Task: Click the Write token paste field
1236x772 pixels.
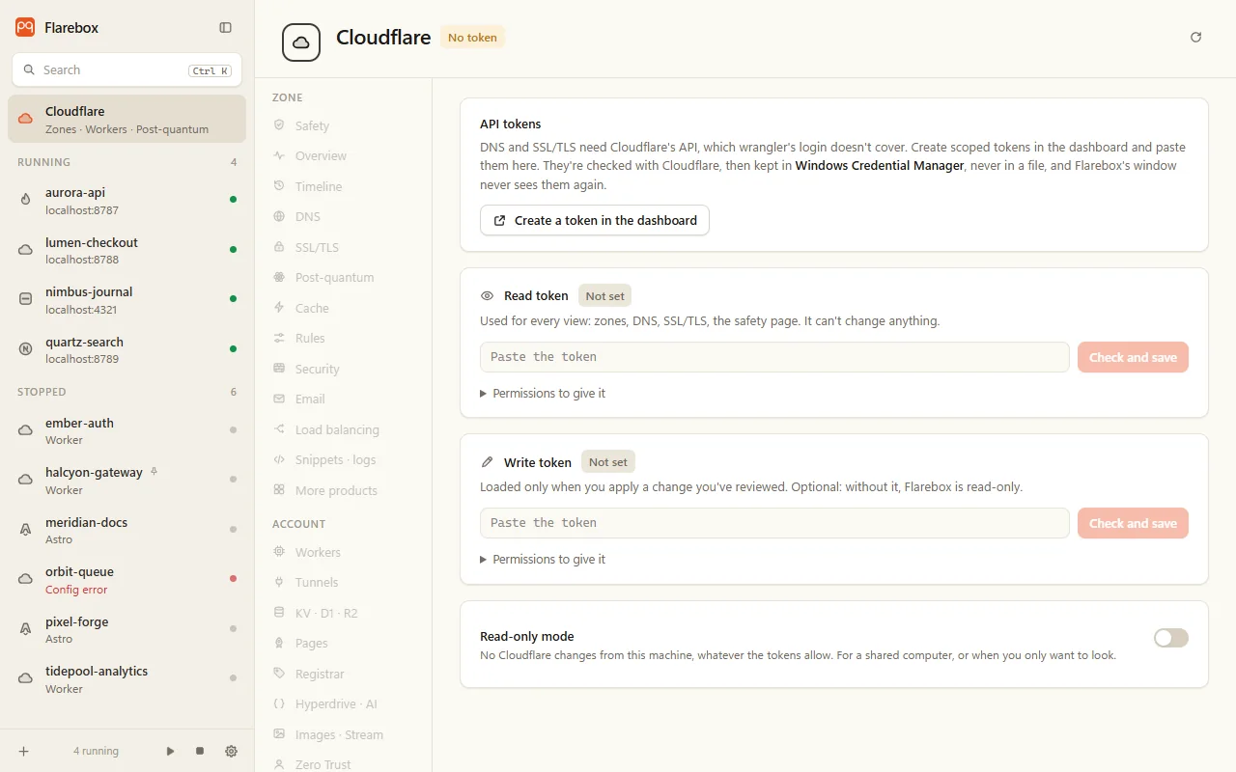Action: point(774,523)
